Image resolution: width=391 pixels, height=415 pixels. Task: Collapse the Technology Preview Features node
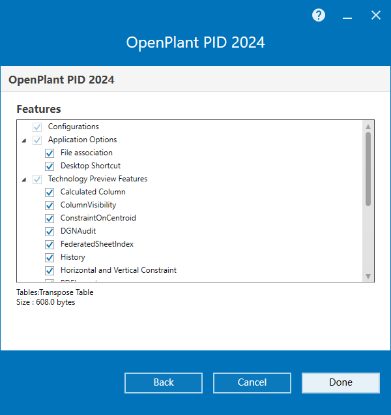tap(24, 179)
